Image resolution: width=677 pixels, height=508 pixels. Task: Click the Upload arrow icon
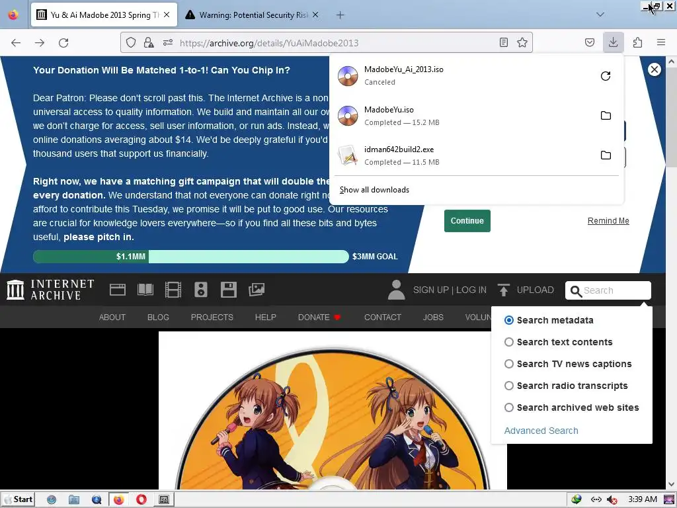pos(503,290)
